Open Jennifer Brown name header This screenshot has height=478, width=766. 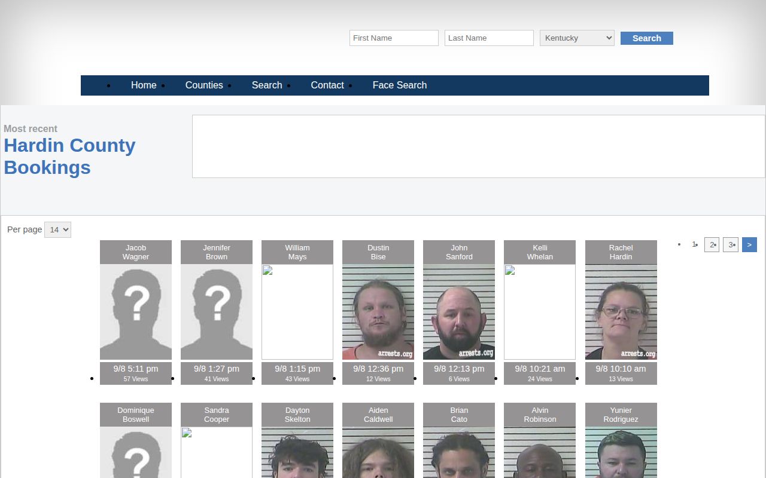point(217,252)
